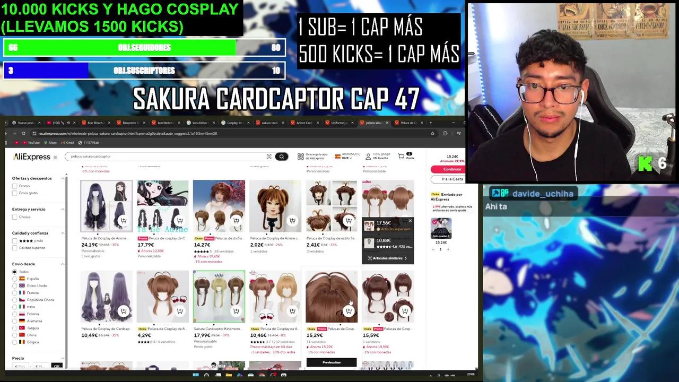Add the 10,46€ wig to cart
This screenshot has width=679, height=382.
(292, 311)
